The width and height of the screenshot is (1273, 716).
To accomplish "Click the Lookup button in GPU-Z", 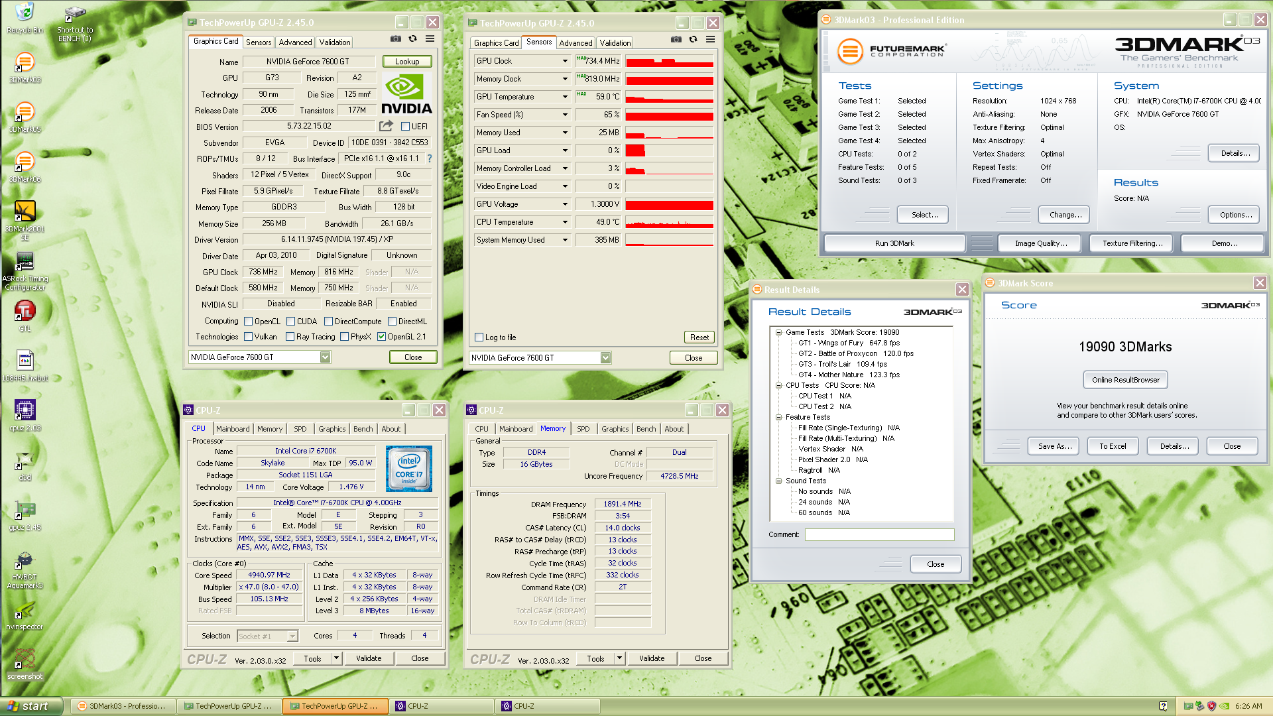I will (x=407, y=62).
